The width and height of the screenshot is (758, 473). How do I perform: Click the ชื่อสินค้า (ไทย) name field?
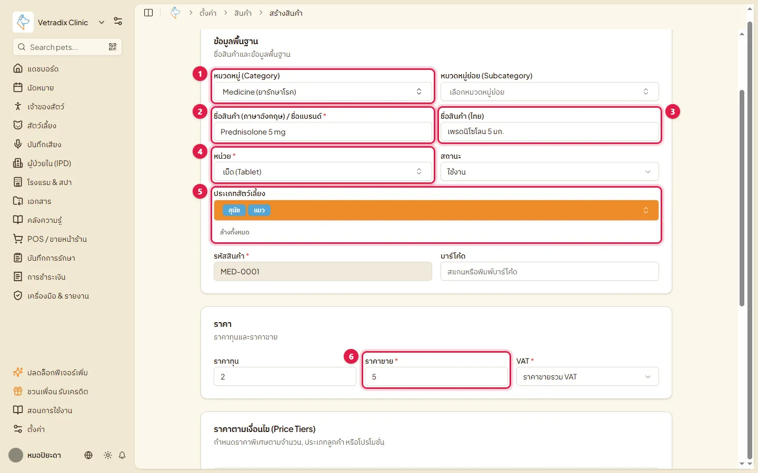coord(550,131)
